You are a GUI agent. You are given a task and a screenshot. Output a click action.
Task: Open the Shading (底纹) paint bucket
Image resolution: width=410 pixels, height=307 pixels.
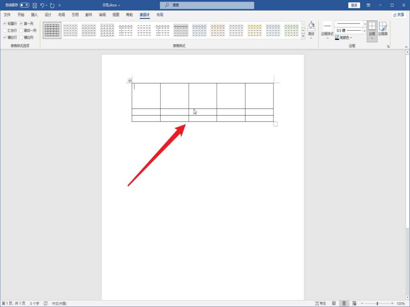click(x=311, y=27)
